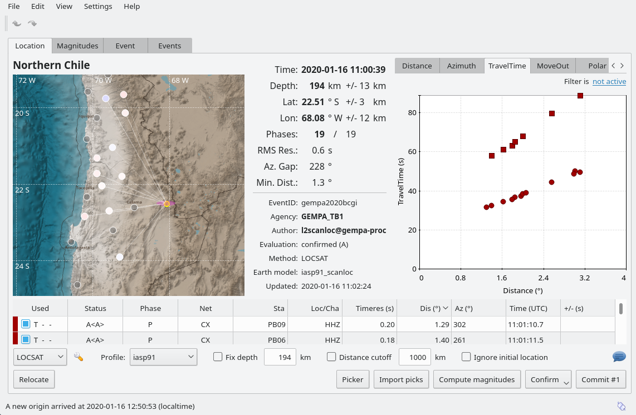
Task: Enable the Fix depth checkbox
Action: tap(218, 357)
